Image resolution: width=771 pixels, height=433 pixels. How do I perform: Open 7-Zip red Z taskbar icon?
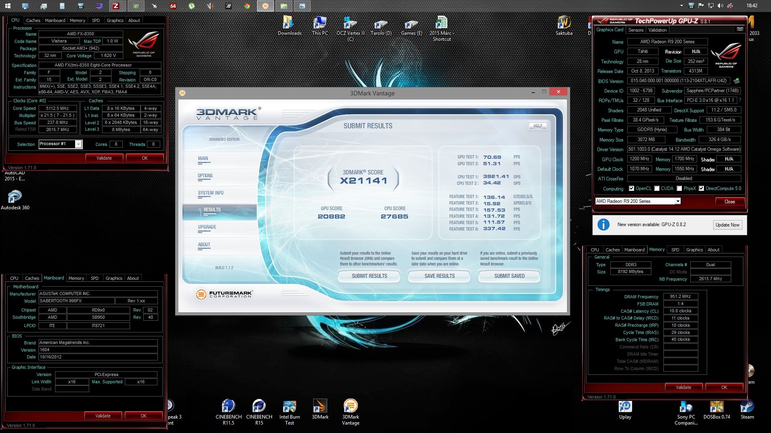coord(116,6)
